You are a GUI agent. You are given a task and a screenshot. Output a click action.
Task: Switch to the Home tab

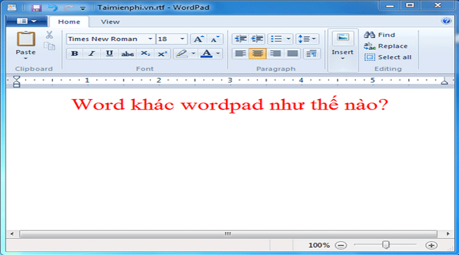pos(69,22)
